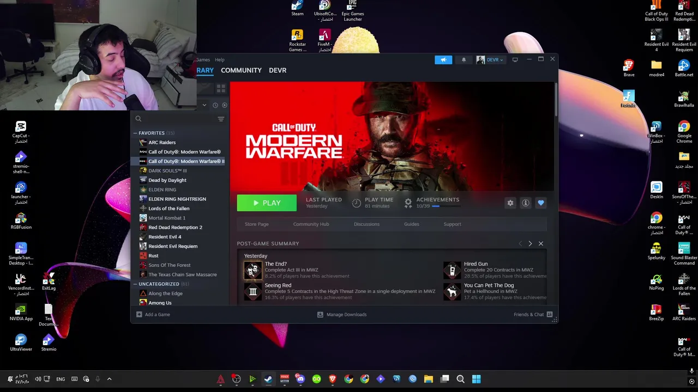
Task: Open Rockstar Games desktop shortcut
Action: (297, 41)
